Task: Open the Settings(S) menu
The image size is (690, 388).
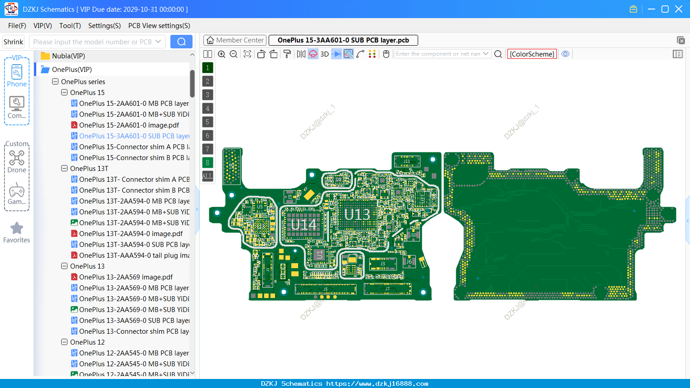Action: (x=105, y=26)
